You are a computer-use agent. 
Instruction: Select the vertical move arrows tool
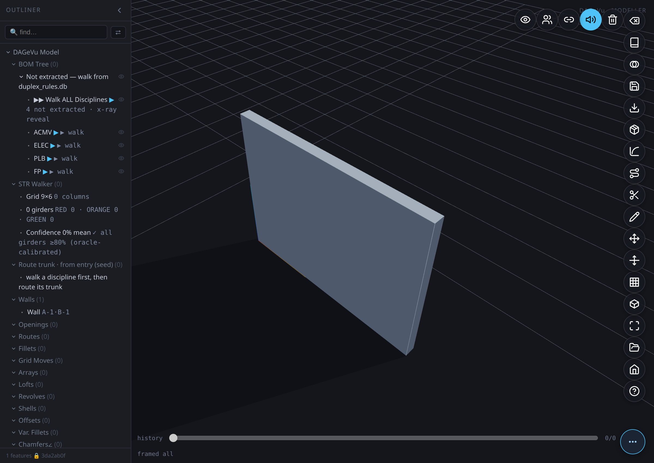click(634, 260)
